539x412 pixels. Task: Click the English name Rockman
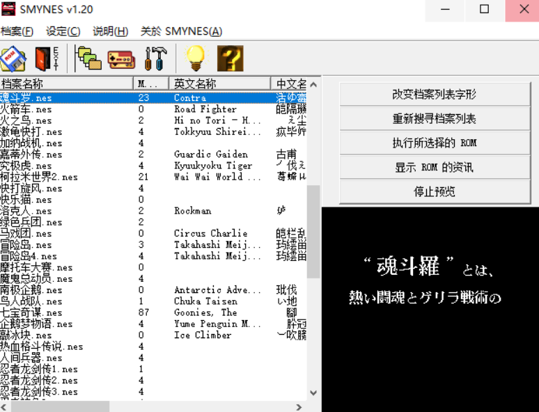[193, 211]
